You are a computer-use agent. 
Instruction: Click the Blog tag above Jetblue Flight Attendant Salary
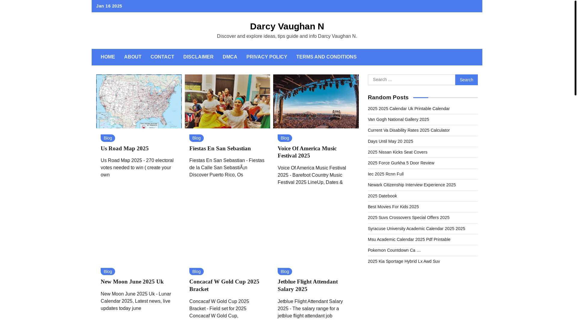click(285, 271)
